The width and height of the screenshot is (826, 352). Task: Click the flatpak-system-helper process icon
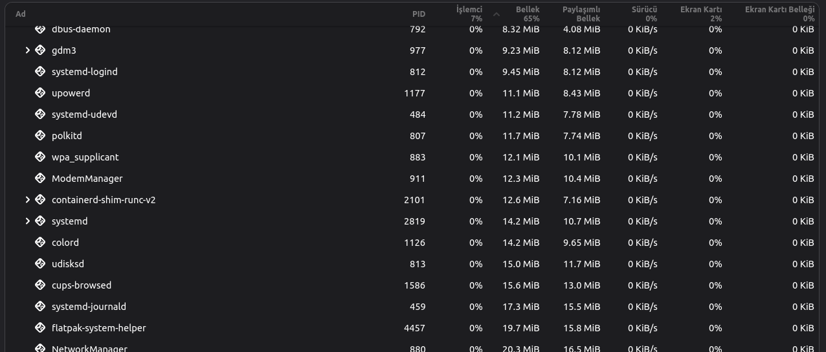coord(40,328)
